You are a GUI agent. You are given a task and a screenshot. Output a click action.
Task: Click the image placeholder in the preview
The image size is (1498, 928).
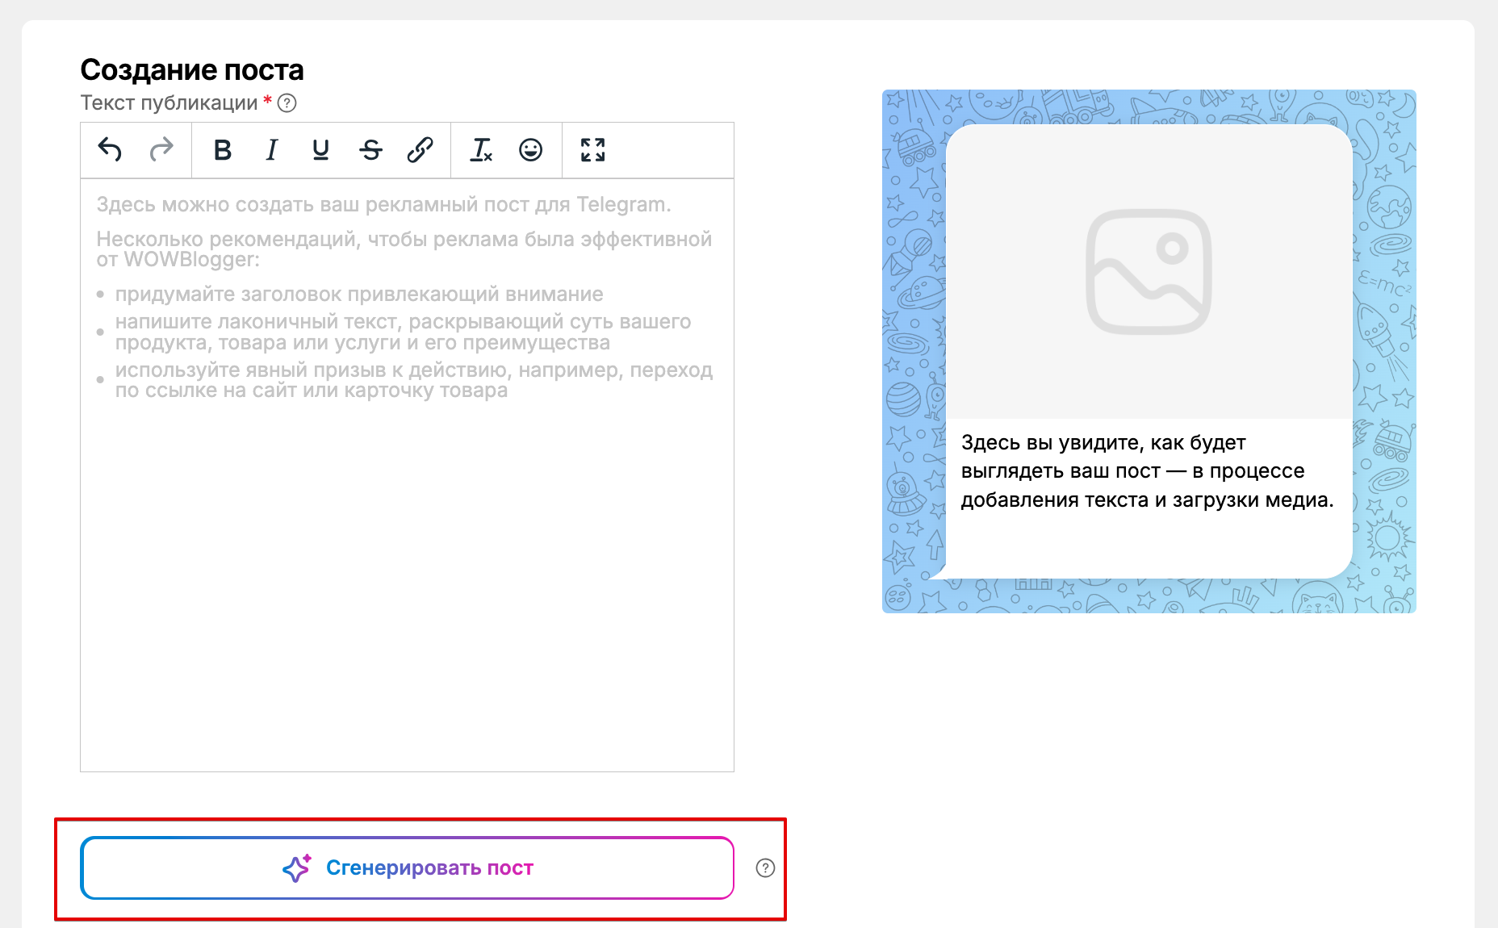pos(1148,272)
